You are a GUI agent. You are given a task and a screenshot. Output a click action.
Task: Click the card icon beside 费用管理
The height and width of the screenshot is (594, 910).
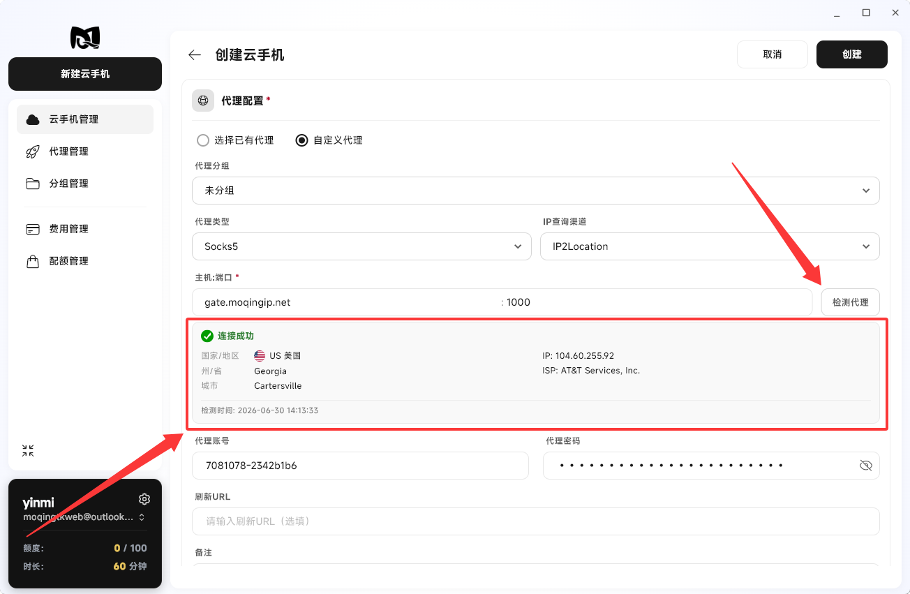point(33,229)
